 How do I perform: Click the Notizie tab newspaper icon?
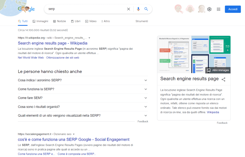[x=54, y=21]
